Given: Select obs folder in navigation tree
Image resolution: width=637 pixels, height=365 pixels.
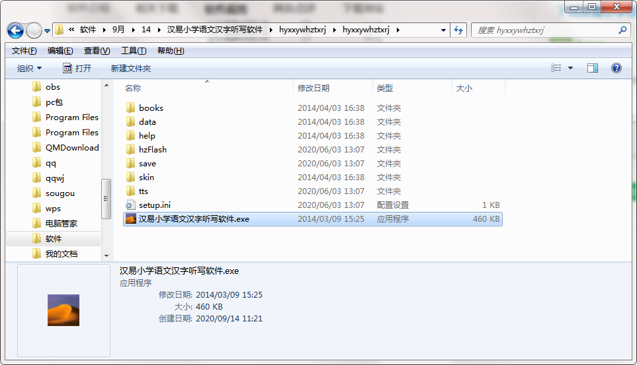Looking at the screenshot, I should pos(53,86).
